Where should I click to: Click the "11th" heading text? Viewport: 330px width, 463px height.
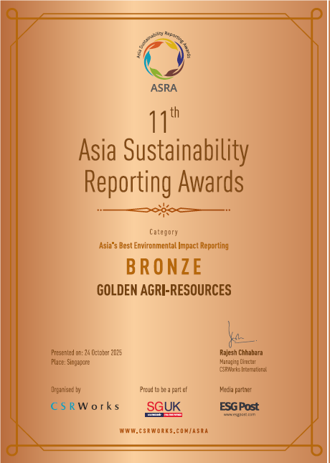click(164, 121)
